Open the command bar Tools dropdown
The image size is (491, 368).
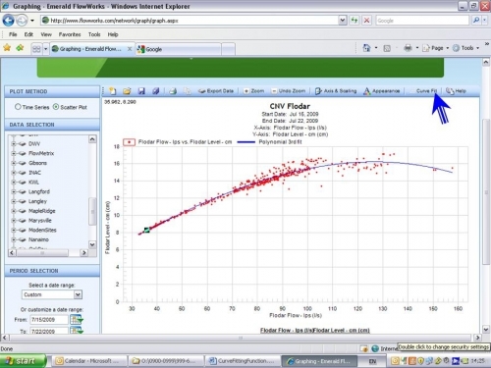tap(466, 48)
